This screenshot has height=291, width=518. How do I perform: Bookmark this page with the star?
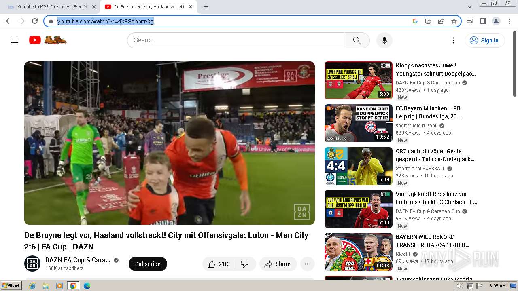[454, 21]
